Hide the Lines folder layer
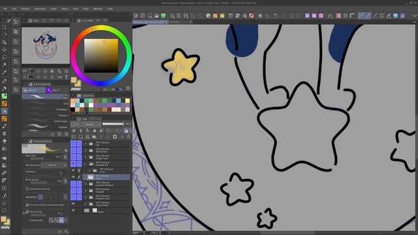The height and width of the screenshot is (235, 418). (73, 170)
